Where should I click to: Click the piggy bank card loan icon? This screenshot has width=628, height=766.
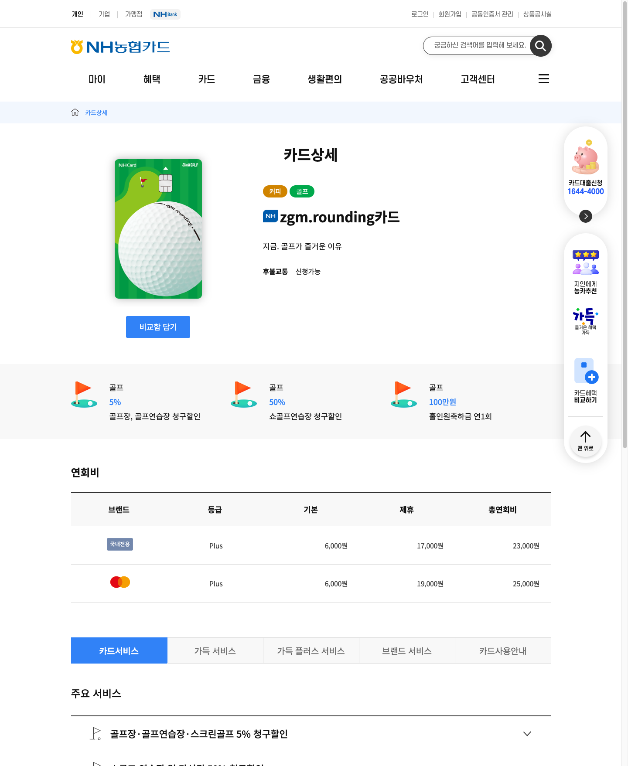pyautogui.click(x=586, y=157)
